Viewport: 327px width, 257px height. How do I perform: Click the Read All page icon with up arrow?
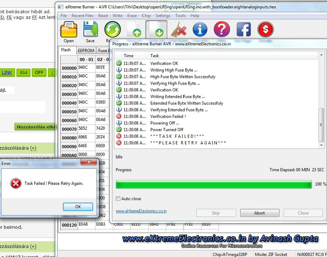134,29
